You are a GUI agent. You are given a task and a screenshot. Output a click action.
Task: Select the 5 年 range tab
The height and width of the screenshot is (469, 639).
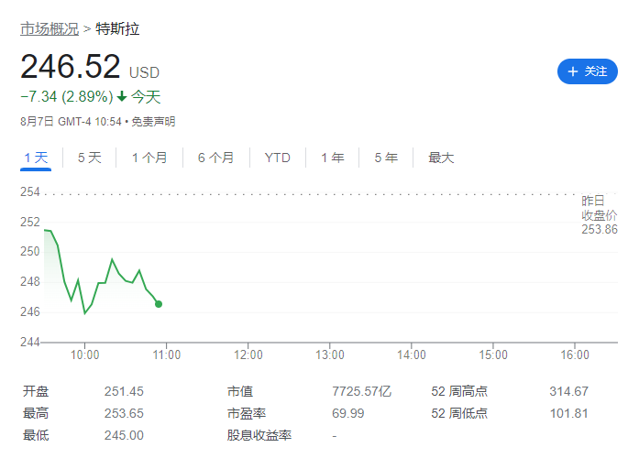click(x=386, y=158)
